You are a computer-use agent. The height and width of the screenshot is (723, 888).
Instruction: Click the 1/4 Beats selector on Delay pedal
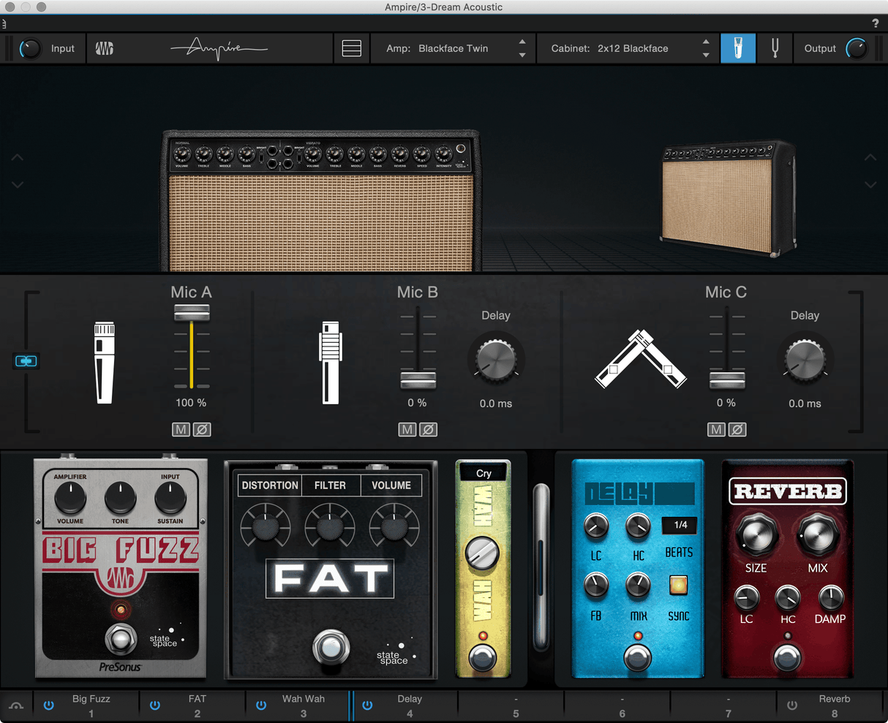point(679,526)
